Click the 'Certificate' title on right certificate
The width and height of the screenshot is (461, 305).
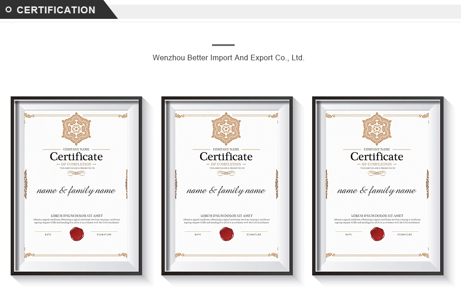click(x=377, y=156)
